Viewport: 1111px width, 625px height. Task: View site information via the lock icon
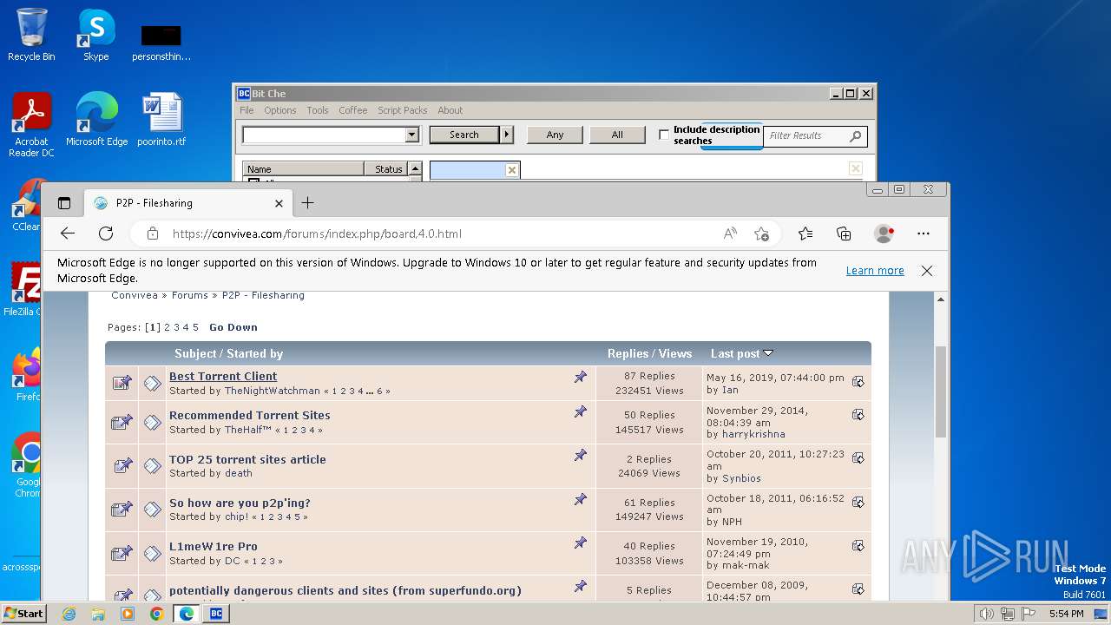coord(153,234)
